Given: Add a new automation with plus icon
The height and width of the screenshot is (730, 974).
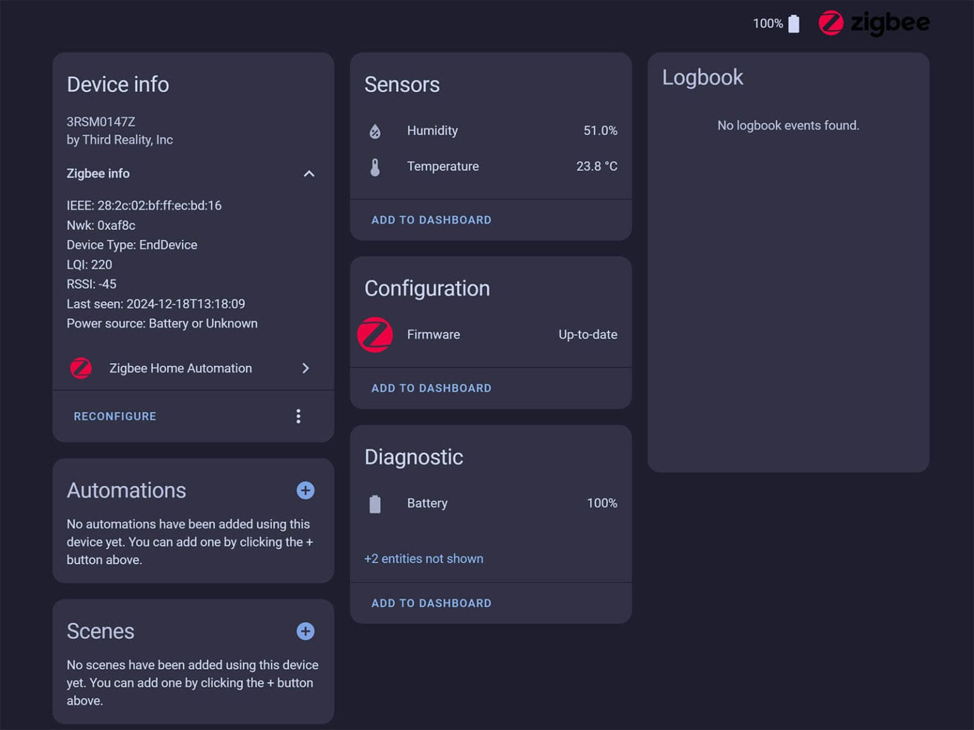Looking at the screenshot, I should [305, 490].
